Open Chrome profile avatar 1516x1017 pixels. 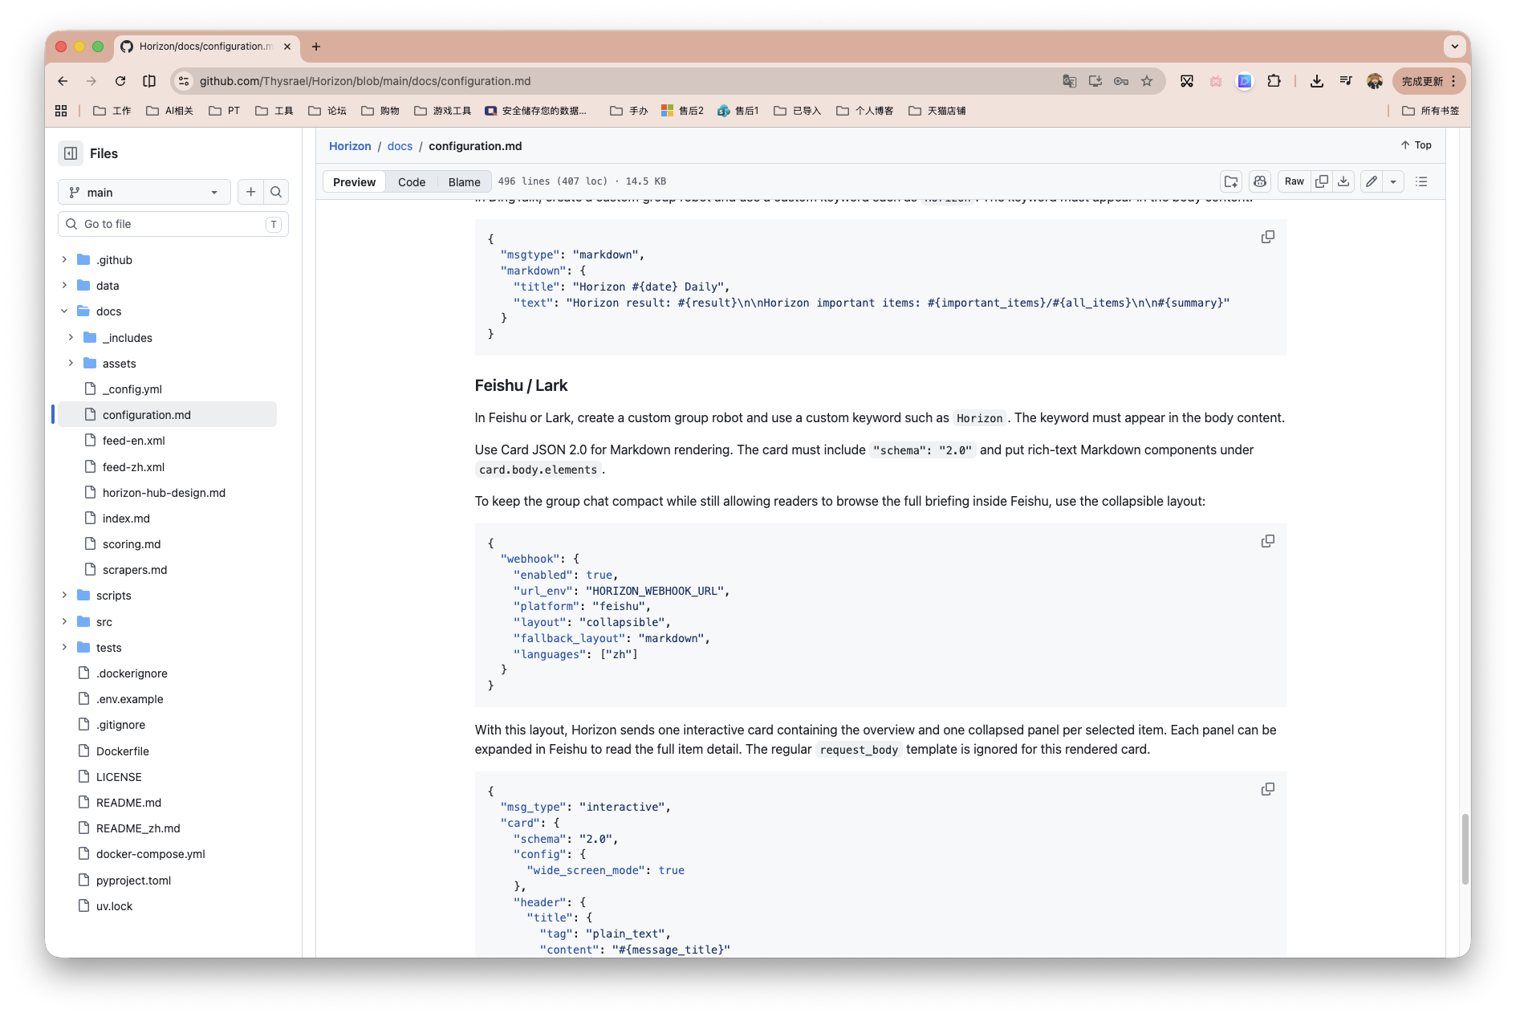click(x=1375, y=81)
